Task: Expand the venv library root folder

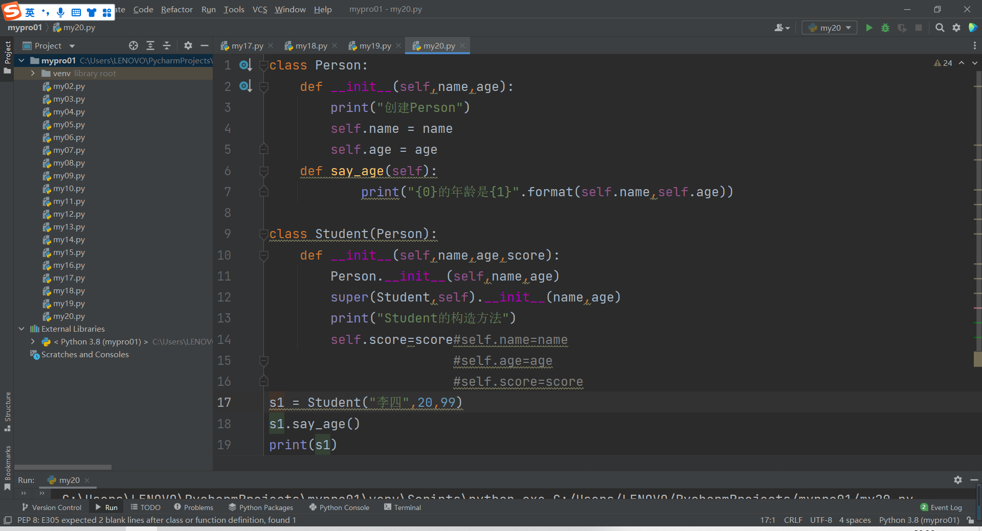Action: point(33,73)
